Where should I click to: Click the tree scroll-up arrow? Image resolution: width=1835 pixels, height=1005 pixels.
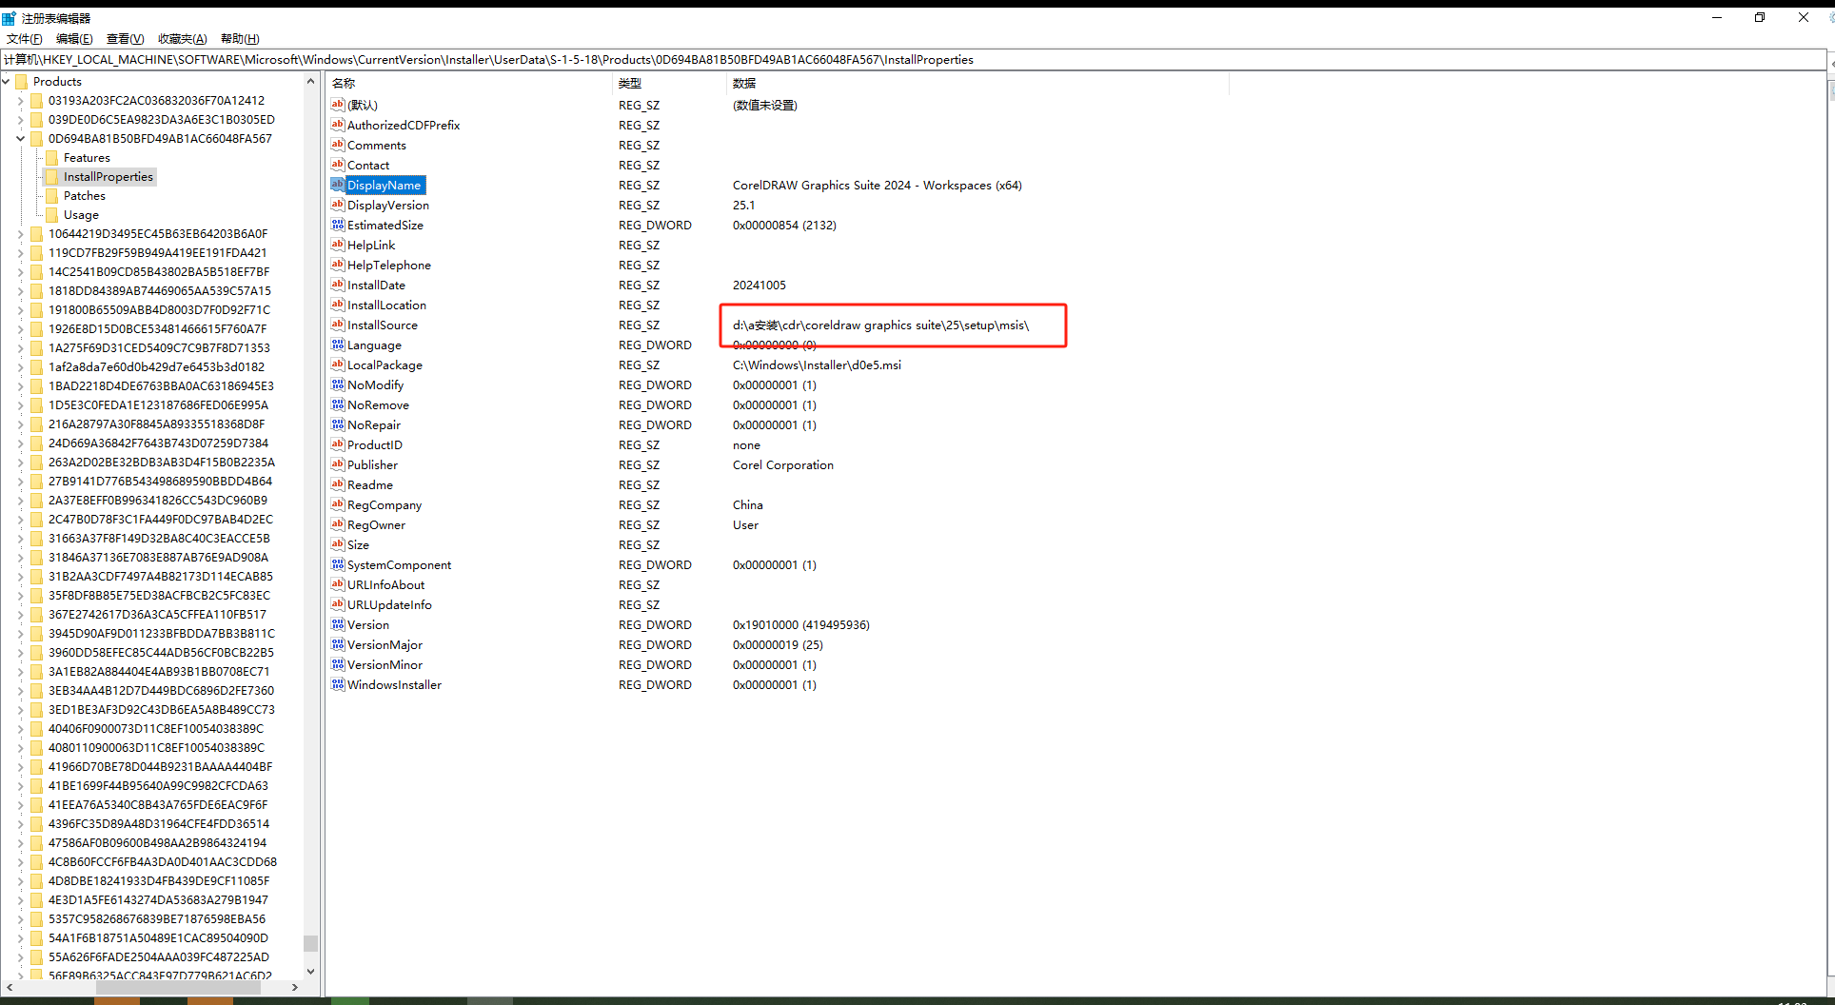point(310,82)
